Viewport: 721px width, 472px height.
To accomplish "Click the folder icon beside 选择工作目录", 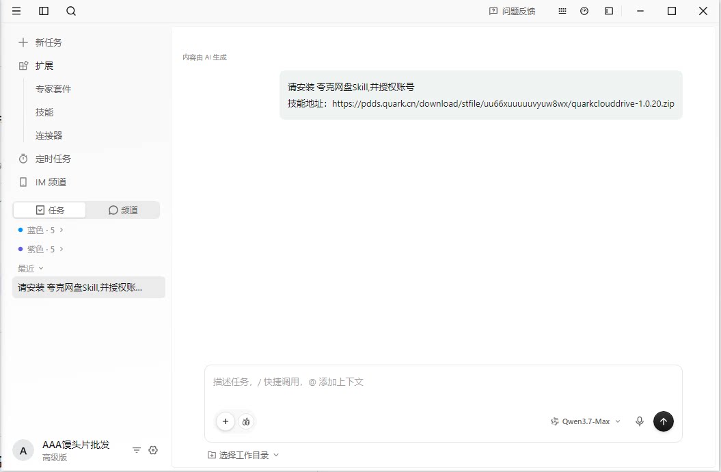I will click(212, 455).
